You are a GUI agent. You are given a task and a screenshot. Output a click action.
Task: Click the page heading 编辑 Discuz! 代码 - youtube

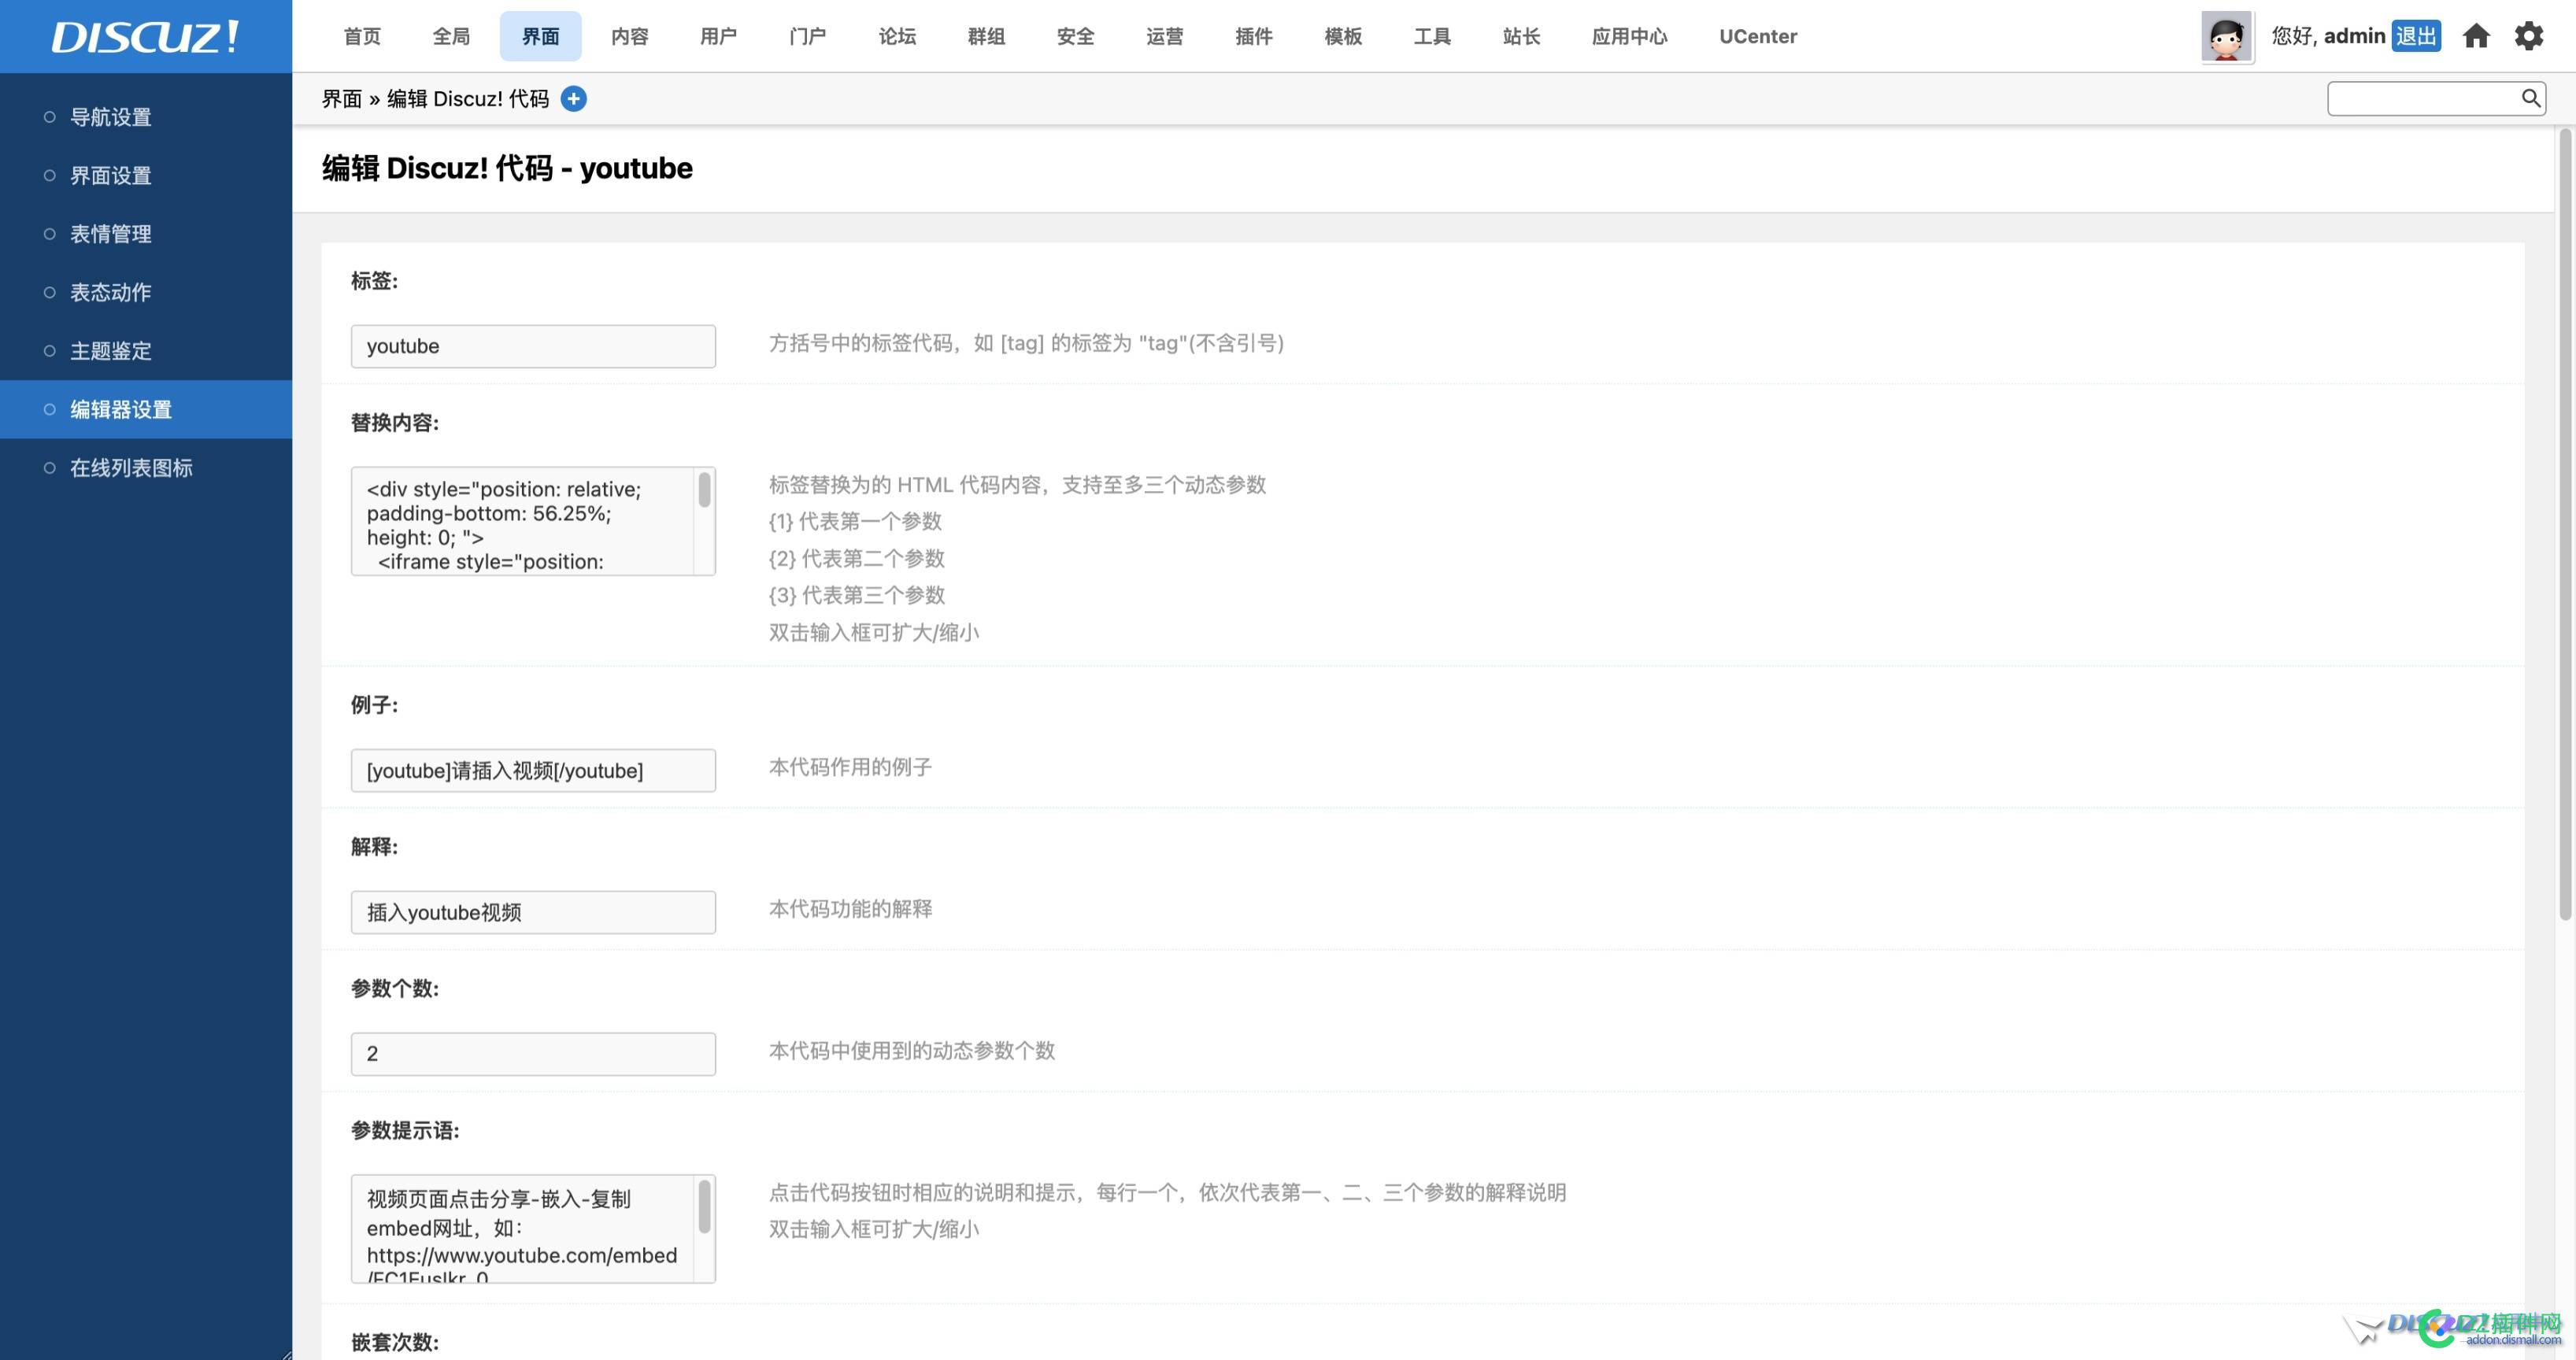pyautogui.click(x=507, y=168)
